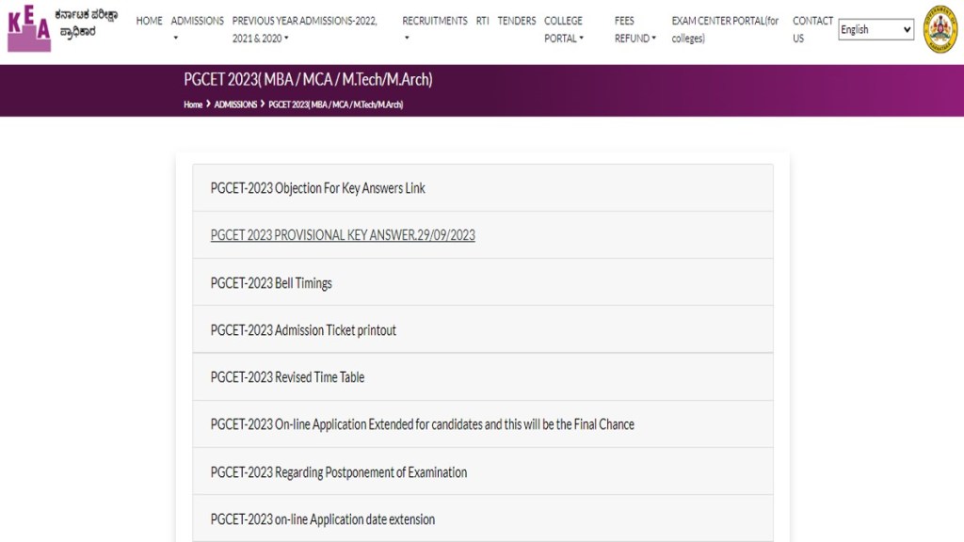This screenshot has height=542, width=964.
Task: Click the KEA logo icon
Action: click(29, 30)
